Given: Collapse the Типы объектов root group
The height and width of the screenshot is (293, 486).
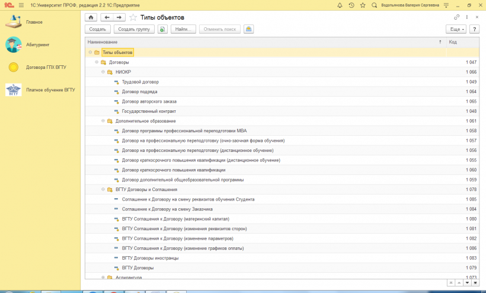Looking at the screenshot, I should pos(90,52).
